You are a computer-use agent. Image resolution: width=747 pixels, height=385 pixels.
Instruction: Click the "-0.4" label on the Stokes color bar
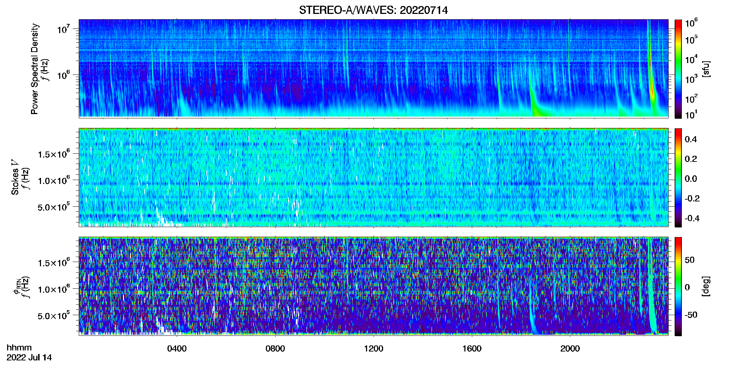[x=692, y=218]
